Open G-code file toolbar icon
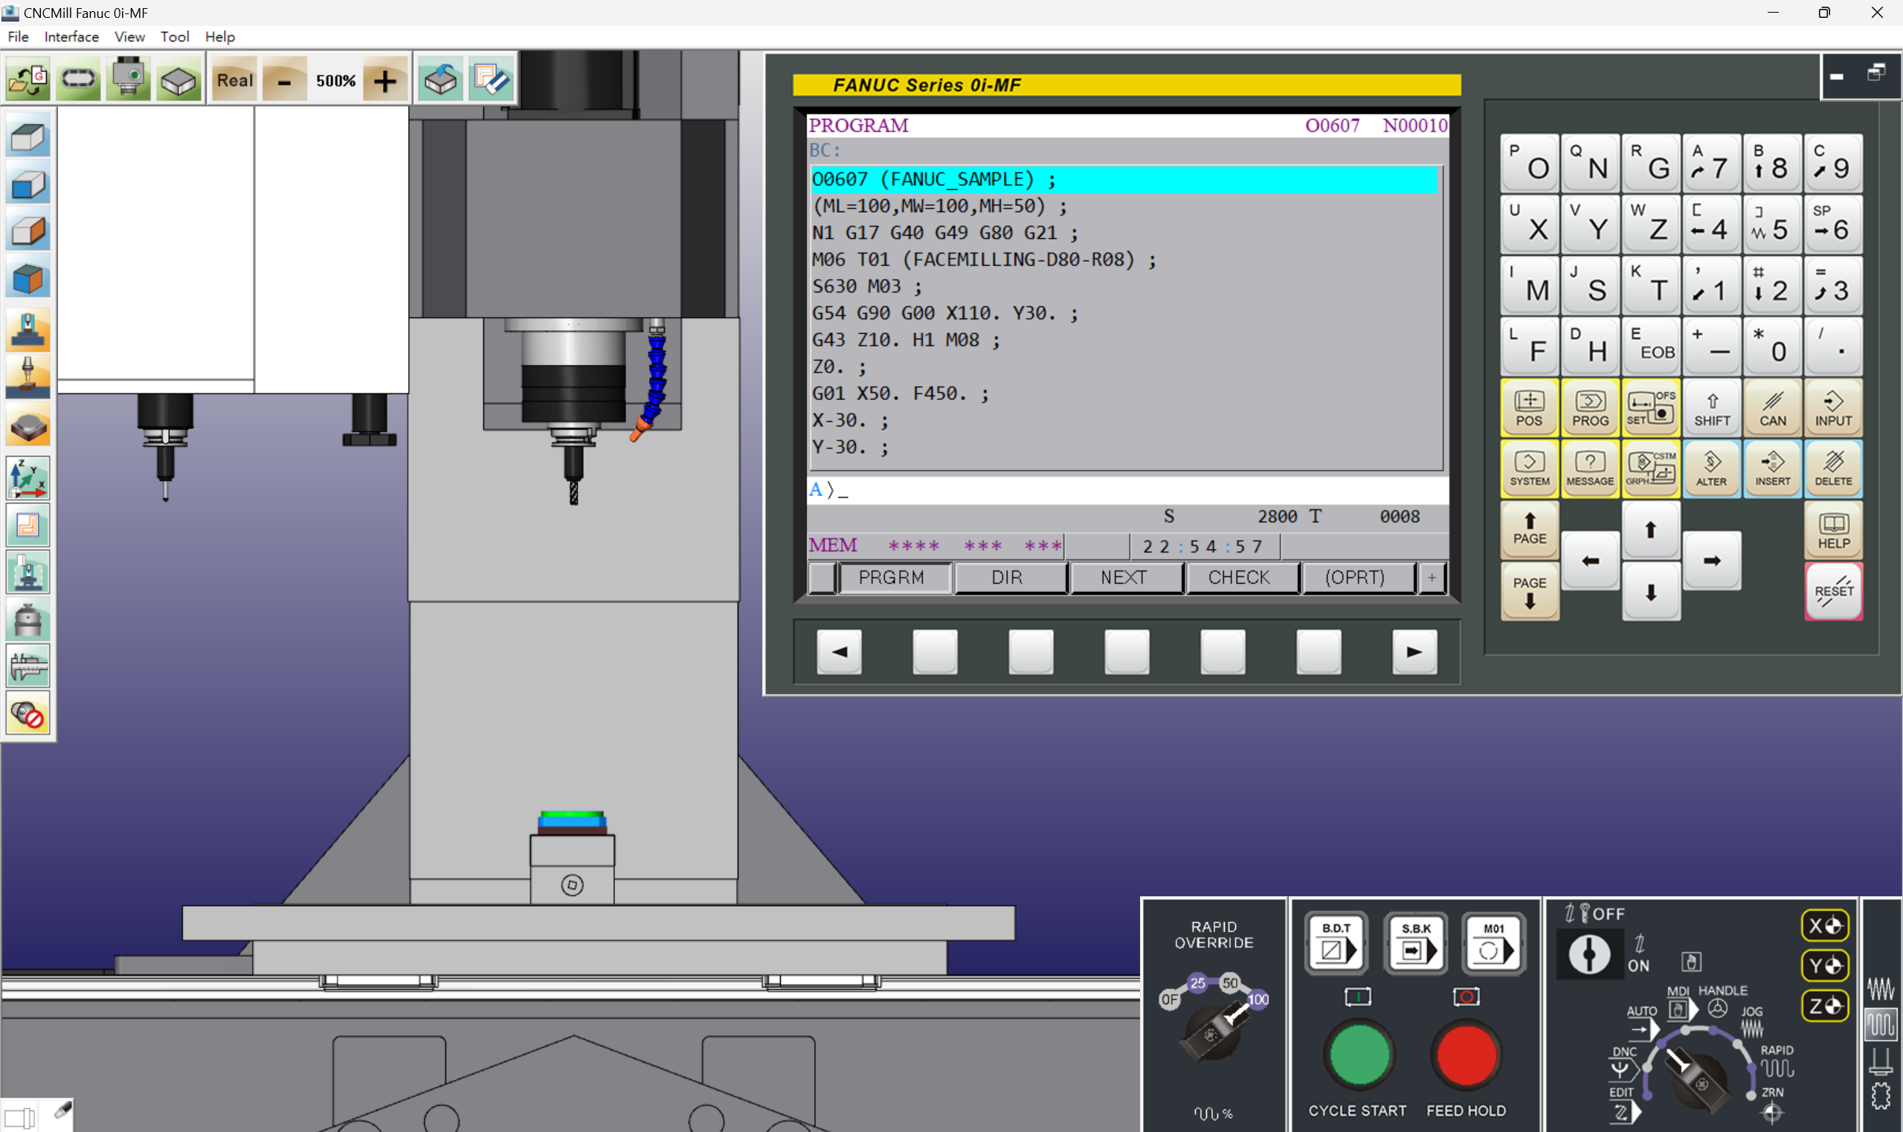 point(28,80)
